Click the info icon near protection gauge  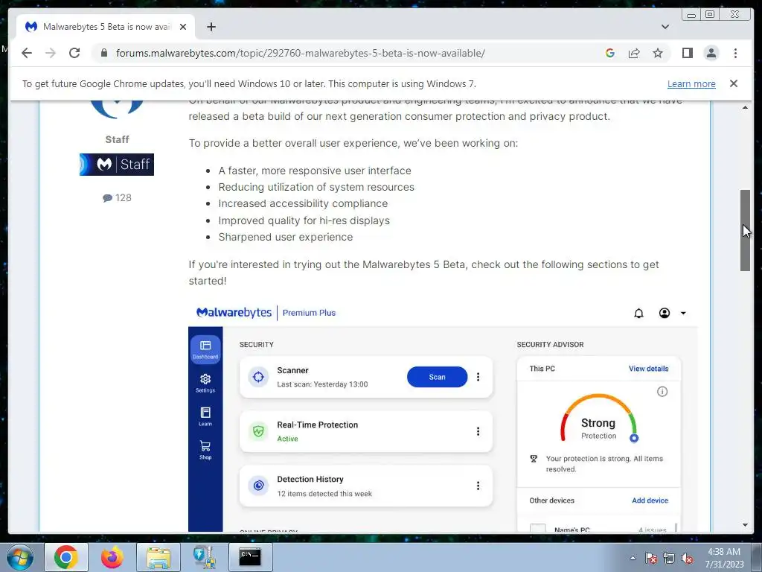pyautogui.click(x=662, y=392)
